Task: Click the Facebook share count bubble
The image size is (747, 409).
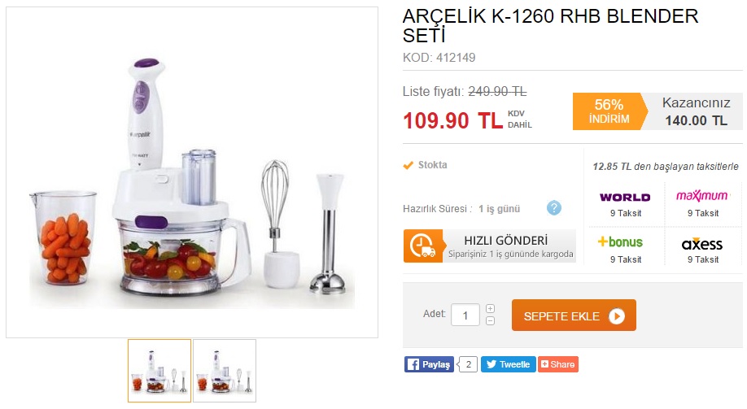Action: point(468,364)
